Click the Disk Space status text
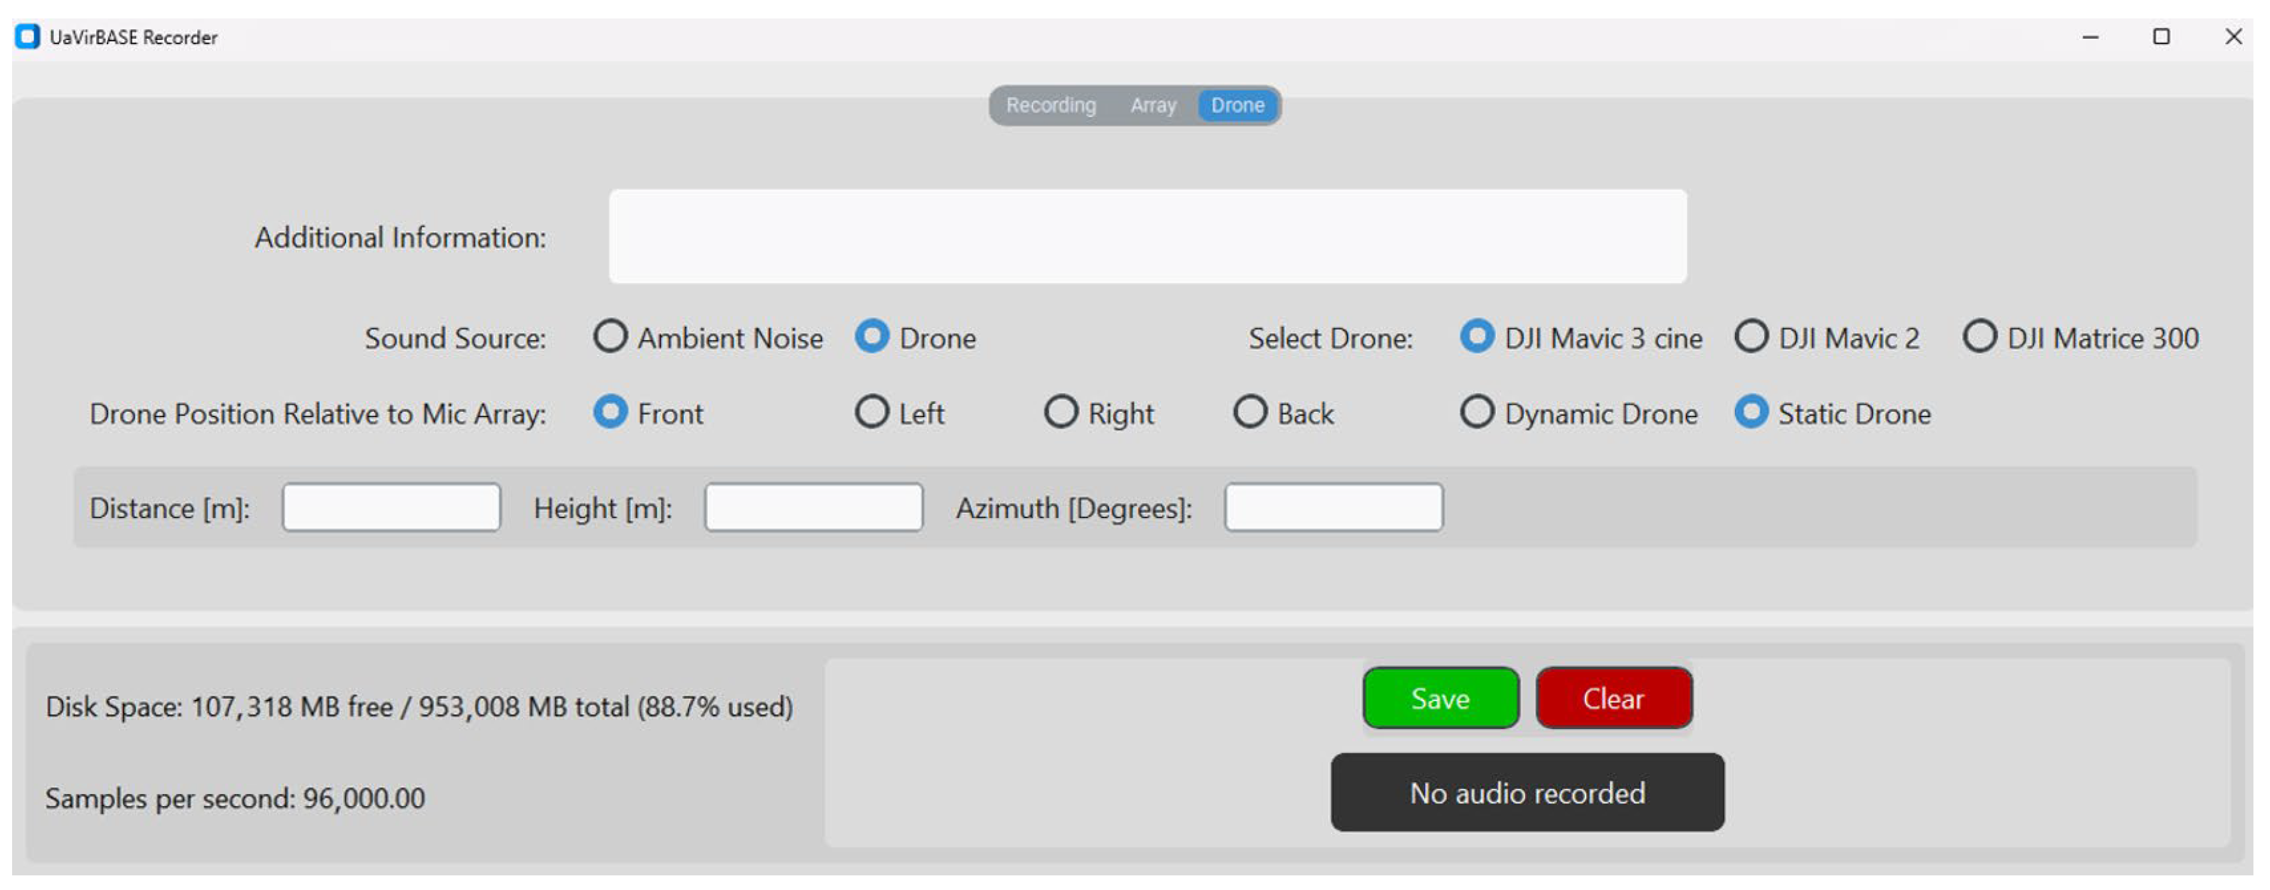Screen dimensions: 2270x890 point(419,707)
